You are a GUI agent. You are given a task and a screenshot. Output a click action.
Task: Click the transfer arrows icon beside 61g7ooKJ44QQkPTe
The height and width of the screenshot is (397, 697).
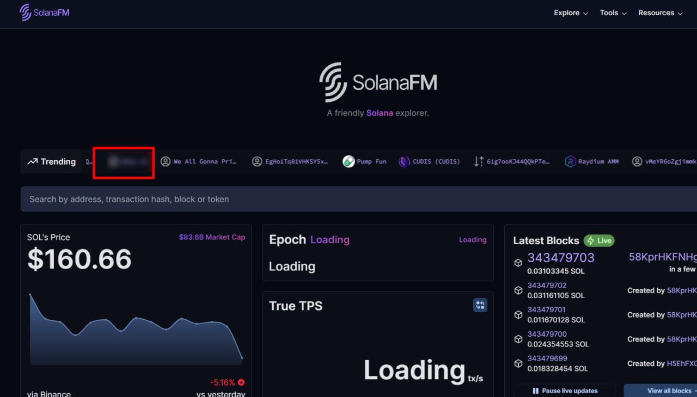click(479, 162)
